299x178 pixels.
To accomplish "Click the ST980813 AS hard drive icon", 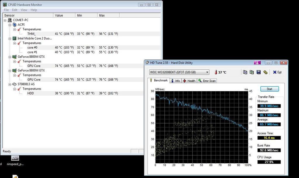I will [x=15, y=84].
